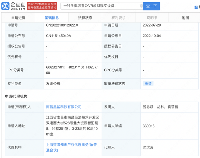Click the 代理人 label cell
Viewport: 200px width, 158px height.
[121, 148]
